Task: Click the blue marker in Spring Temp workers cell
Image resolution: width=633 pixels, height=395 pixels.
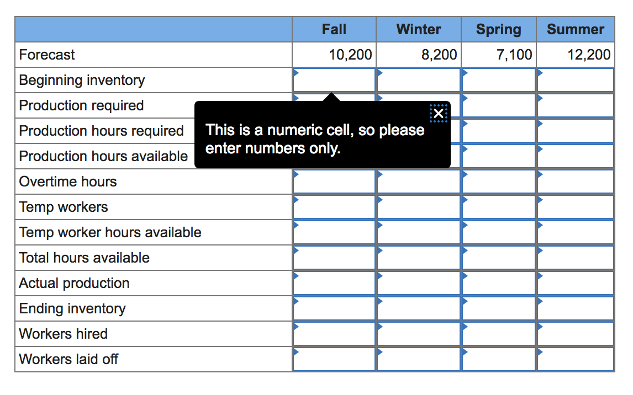Action: click(464, 200)
